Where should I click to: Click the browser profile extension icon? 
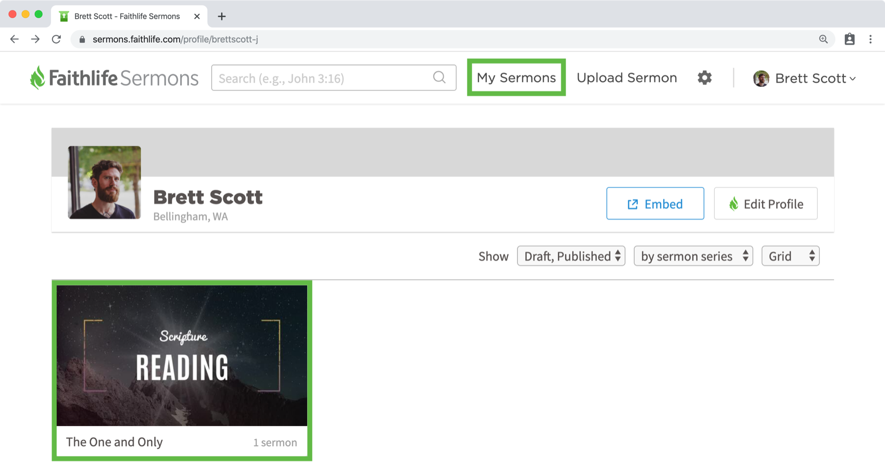tap(850, 39)
